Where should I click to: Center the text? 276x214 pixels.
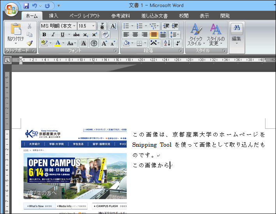135,35
